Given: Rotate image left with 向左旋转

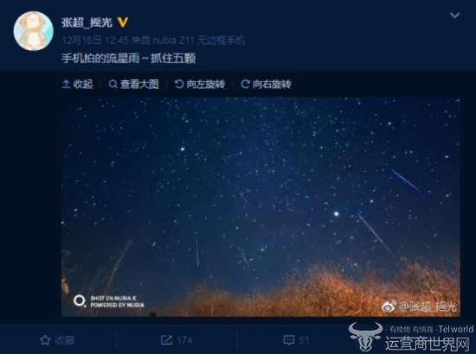Looking at the screenshot, I should [x=200, y=84].
